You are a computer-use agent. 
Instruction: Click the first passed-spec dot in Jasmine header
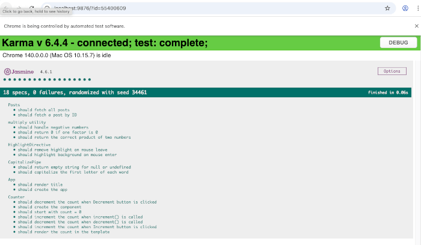[x=5, y=79]
